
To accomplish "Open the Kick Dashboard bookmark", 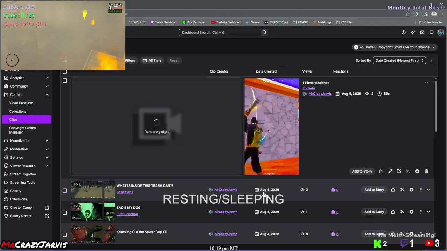I will tap(194, 22).
